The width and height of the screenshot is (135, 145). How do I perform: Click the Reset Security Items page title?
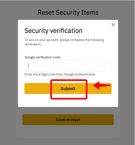coord(68,12)
